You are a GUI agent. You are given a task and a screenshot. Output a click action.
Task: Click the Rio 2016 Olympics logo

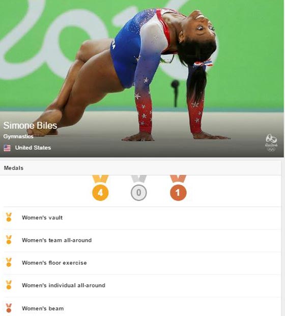click(271, 143)
